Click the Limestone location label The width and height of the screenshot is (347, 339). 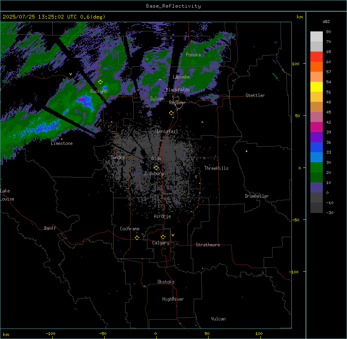pos(62,143)
